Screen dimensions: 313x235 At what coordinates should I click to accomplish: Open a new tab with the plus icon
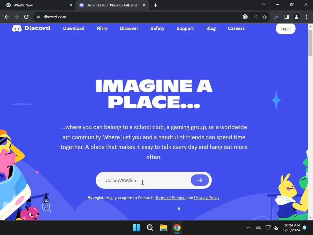156,6
